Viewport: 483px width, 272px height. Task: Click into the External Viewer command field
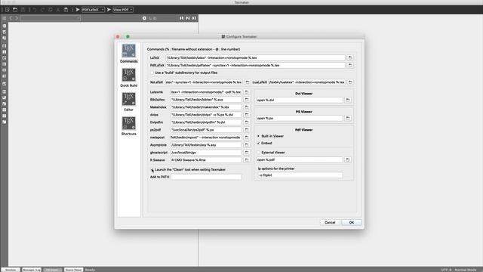coord(300,159)
